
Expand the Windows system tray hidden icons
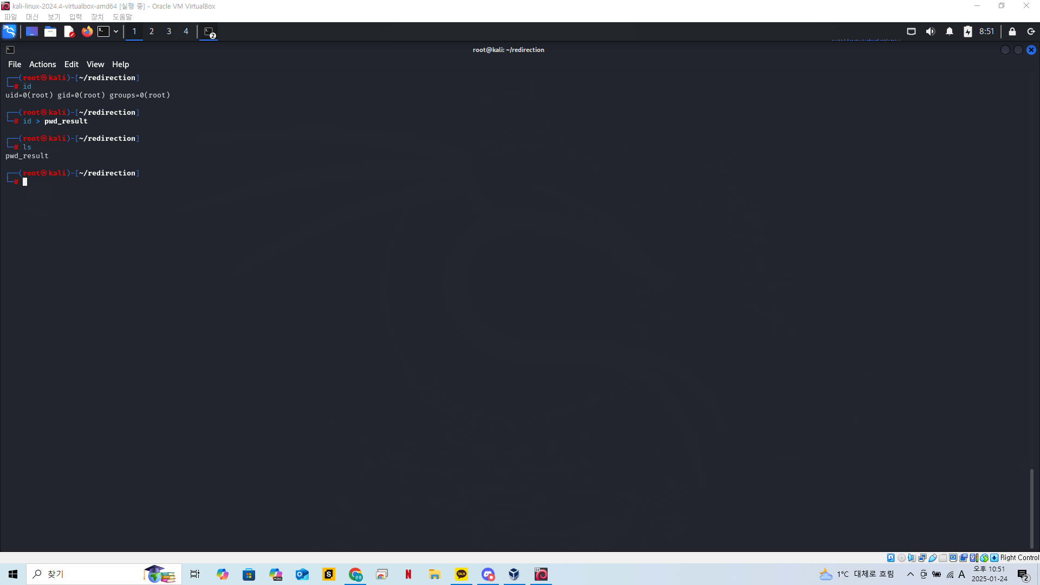[x=911, y=574]
